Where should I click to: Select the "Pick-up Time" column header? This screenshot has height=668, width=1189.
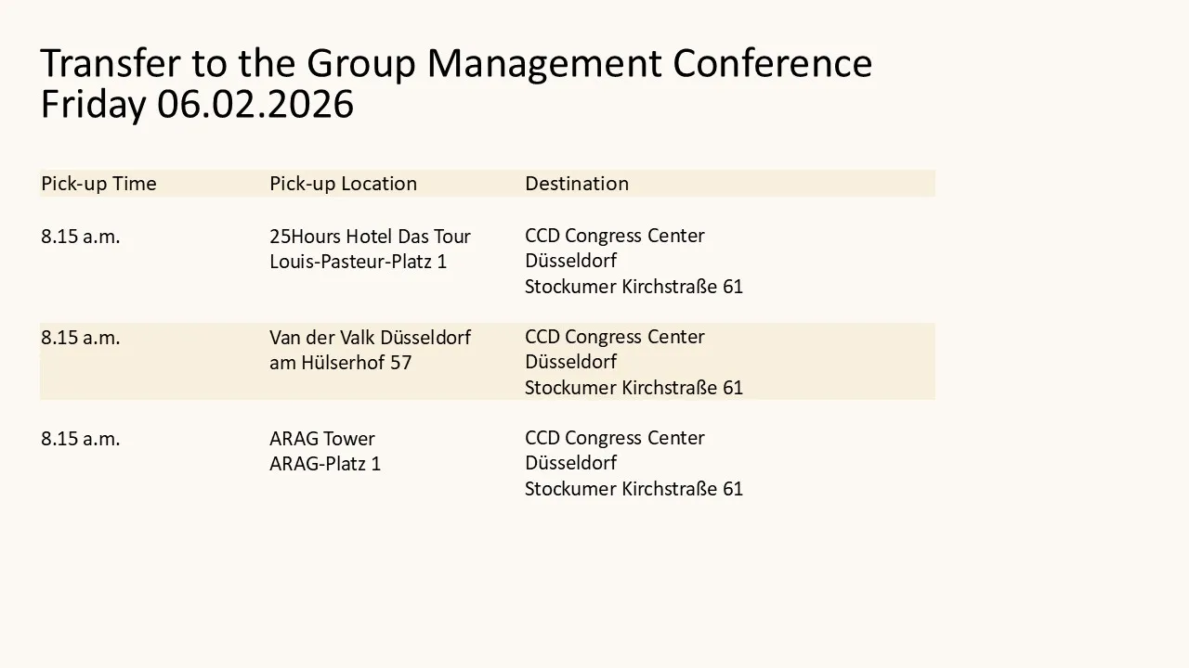click(x=98, y=184)
